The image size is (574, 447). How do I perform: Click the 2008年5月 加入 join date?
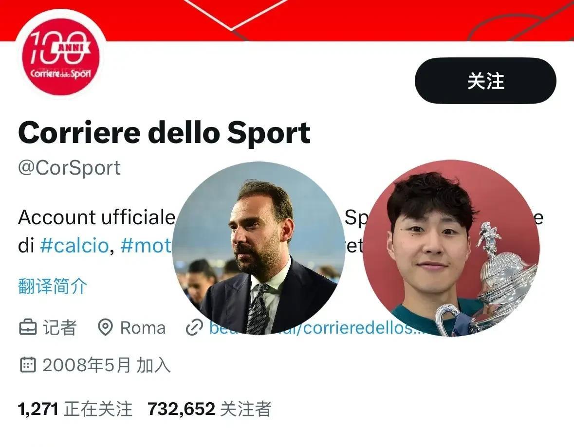[x=107, y=365]
